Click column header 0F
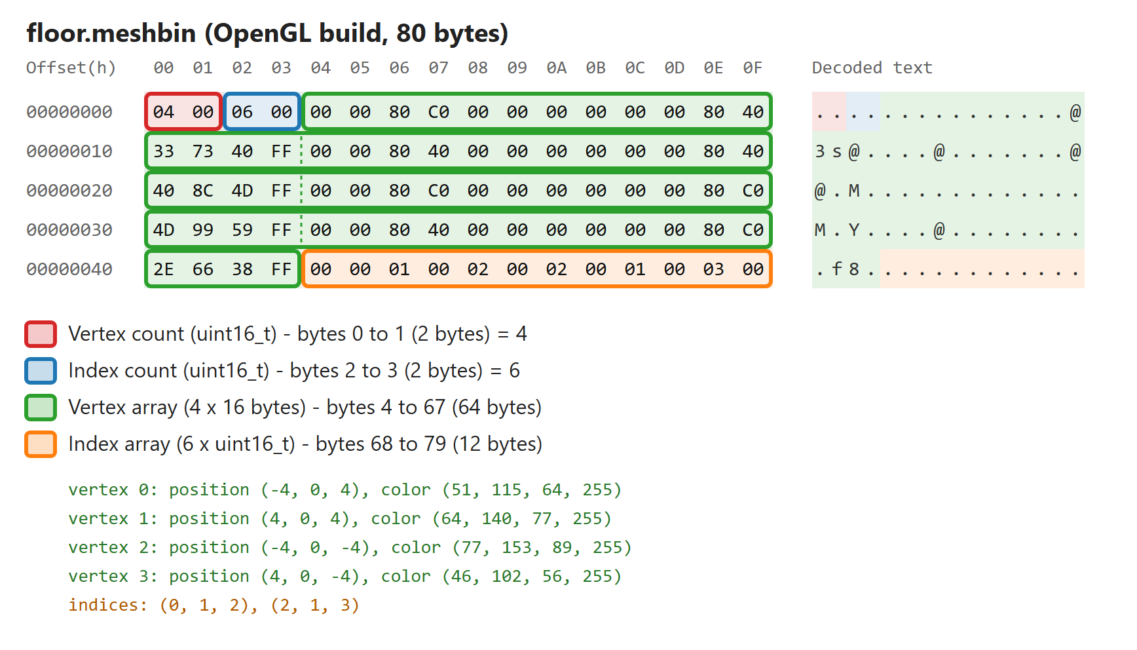Viewport: 1137px width, 650px height. (x=753, y=68)
